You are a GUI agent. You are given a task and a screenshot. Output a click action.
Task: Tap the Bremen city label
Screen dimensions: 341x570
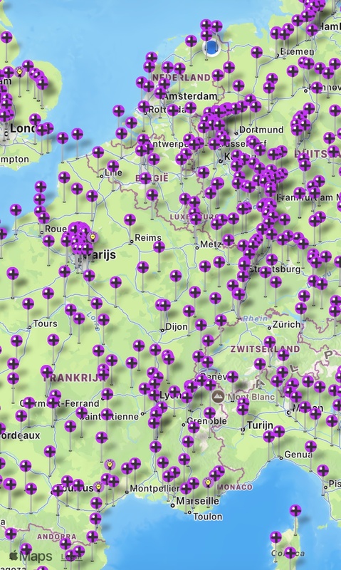pyautogui.click(x=297, y=51)
